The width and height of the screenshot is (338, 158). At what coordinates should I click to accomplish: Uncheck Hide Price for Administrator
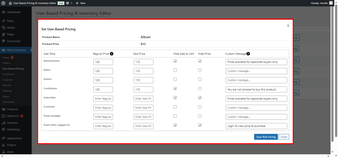[x=200, y=61]
